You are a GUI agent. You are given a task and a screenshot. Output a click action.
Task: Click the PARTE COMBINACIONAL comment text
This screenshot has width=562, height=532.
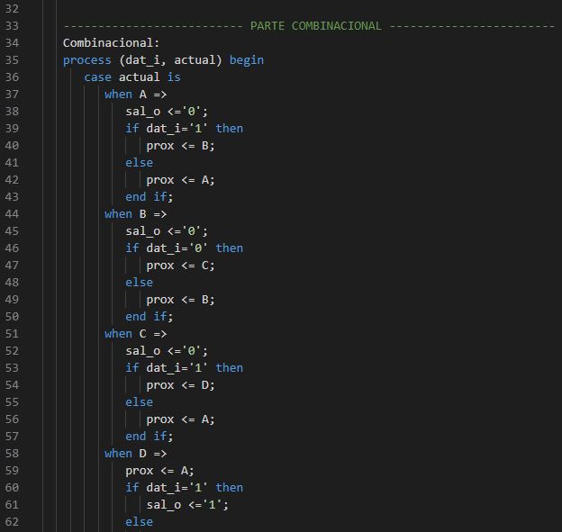[x=315, y=26]
